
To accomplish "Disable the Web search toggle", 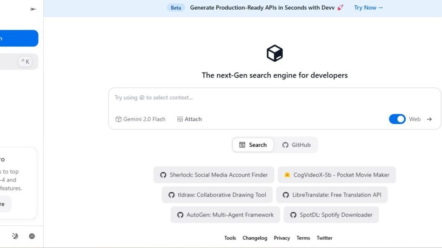I will (x=397, y=119).
